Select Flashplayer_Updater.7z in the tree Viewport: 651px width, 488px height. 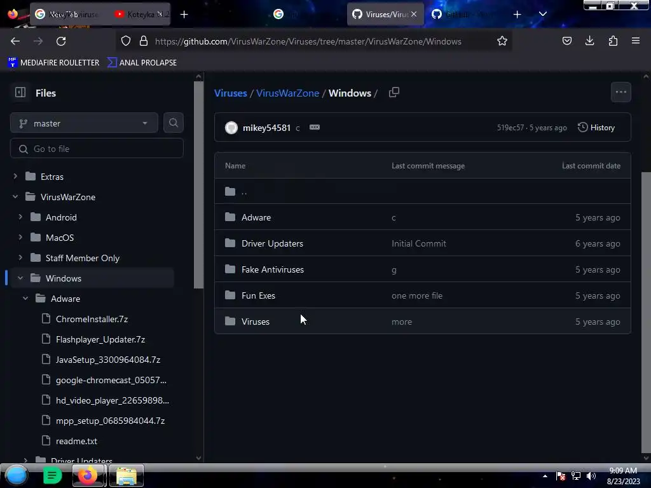pos(100,339)
